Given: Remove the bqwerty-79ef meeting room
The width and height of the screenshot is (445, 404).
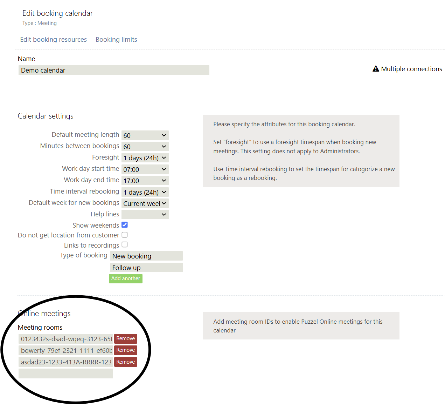Looking at the screenshot, I should click(x=126, y=350).
